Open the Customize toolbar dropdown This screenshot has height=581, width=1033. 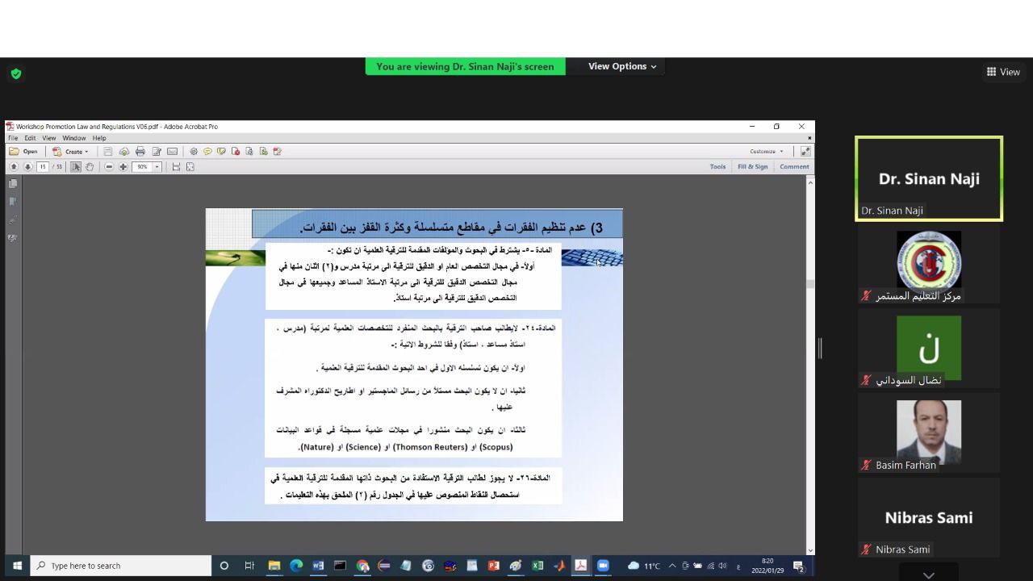(x=766, y=152)
